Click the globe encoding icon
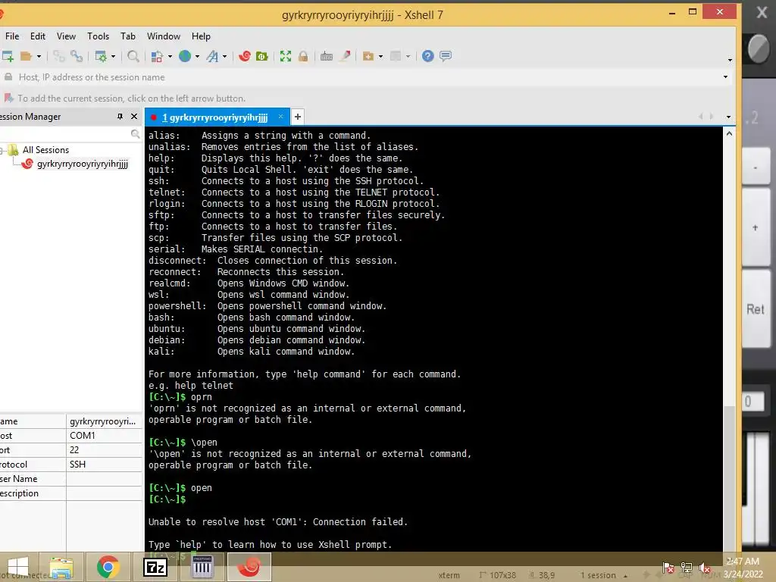This screenshot has width=776, height=582. click(x=185, y=56)
